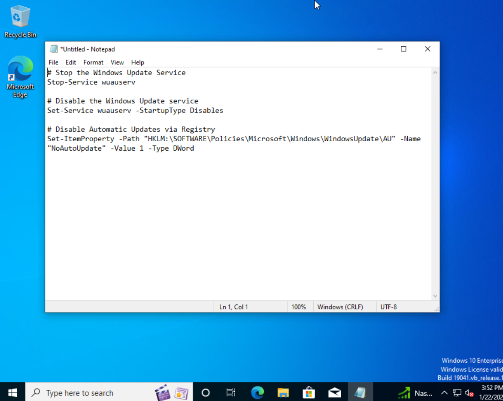This screenshot has width=503, height=401.
Task: Click the resize grip in Notepad status bar
Action: coord(436,309)
